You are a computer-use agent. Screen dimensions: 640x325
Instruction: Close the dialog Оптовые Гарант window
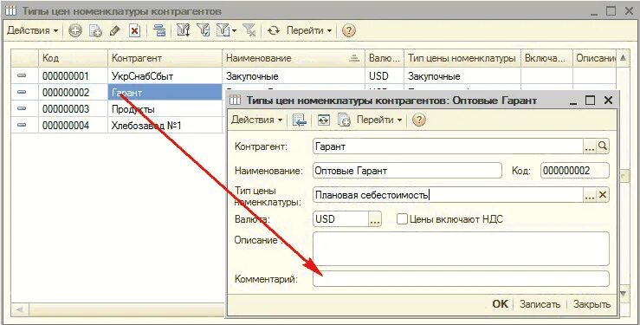608,100
